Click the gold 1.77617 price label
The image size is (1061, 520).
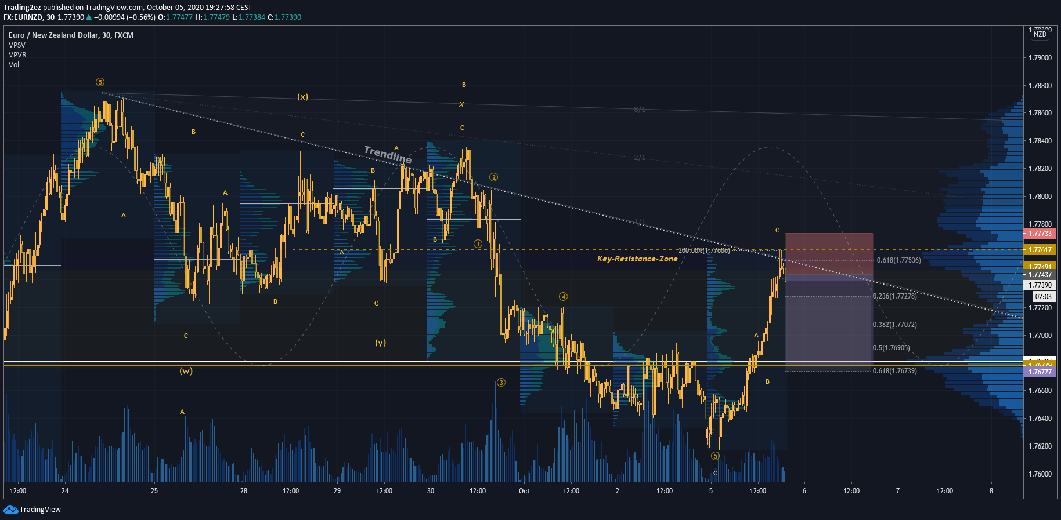pos(1040,250)
